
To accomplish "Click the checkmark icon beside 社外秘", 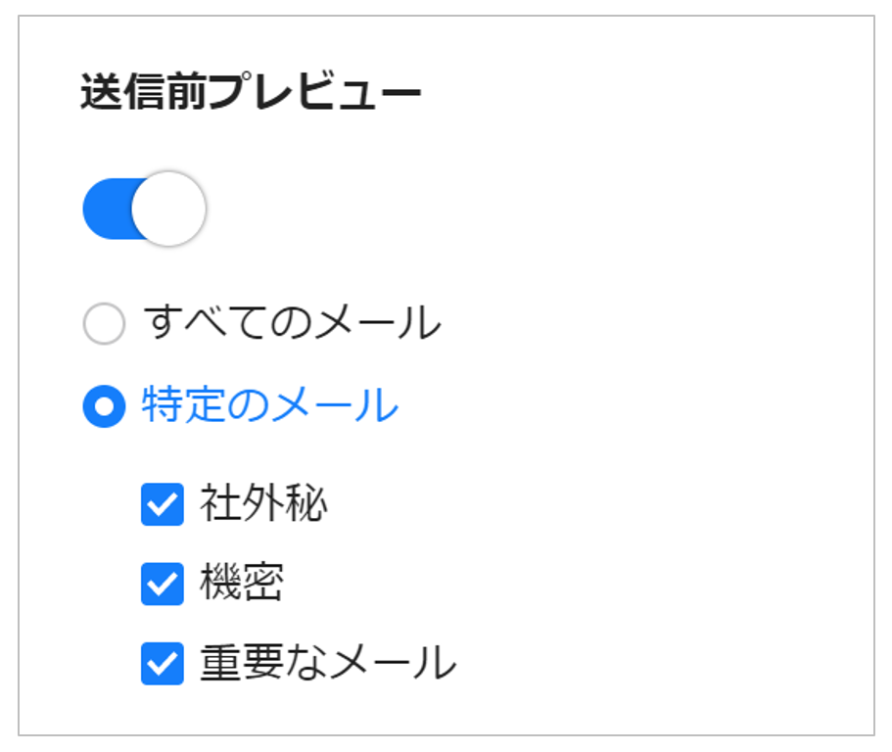I will click(163, 504).
